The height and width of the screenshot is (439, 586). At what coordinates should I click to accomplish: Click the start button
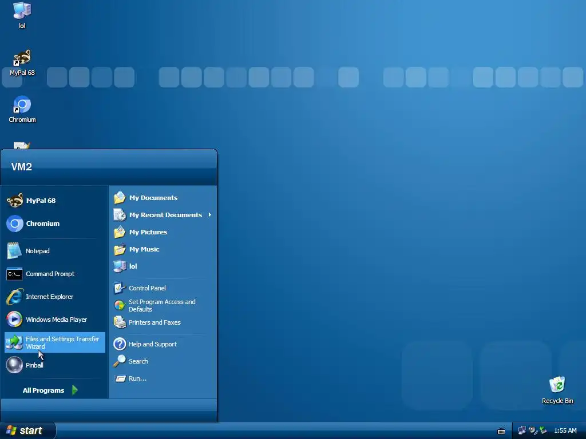pyautogui.click(x=28, y=430)
